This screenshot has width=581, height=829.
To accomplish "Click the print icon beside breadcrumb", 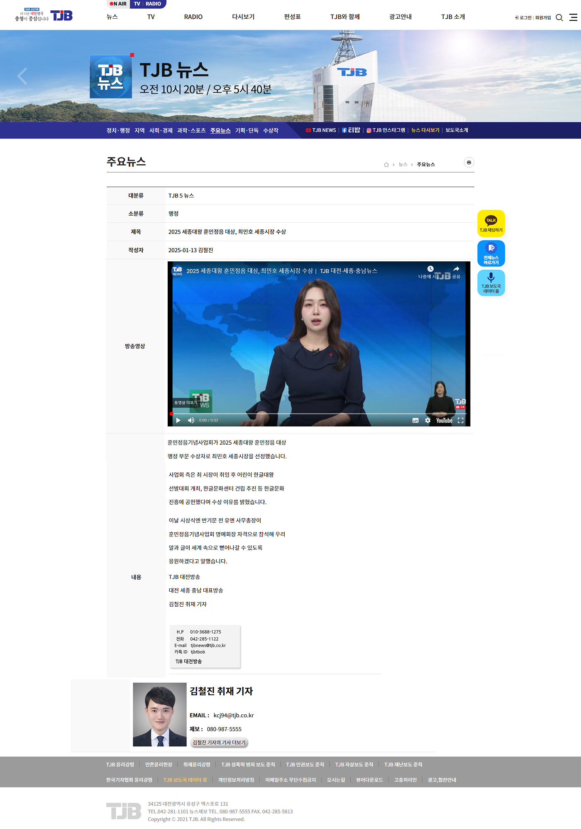I will pyautogui.click(x=469, y=162).
